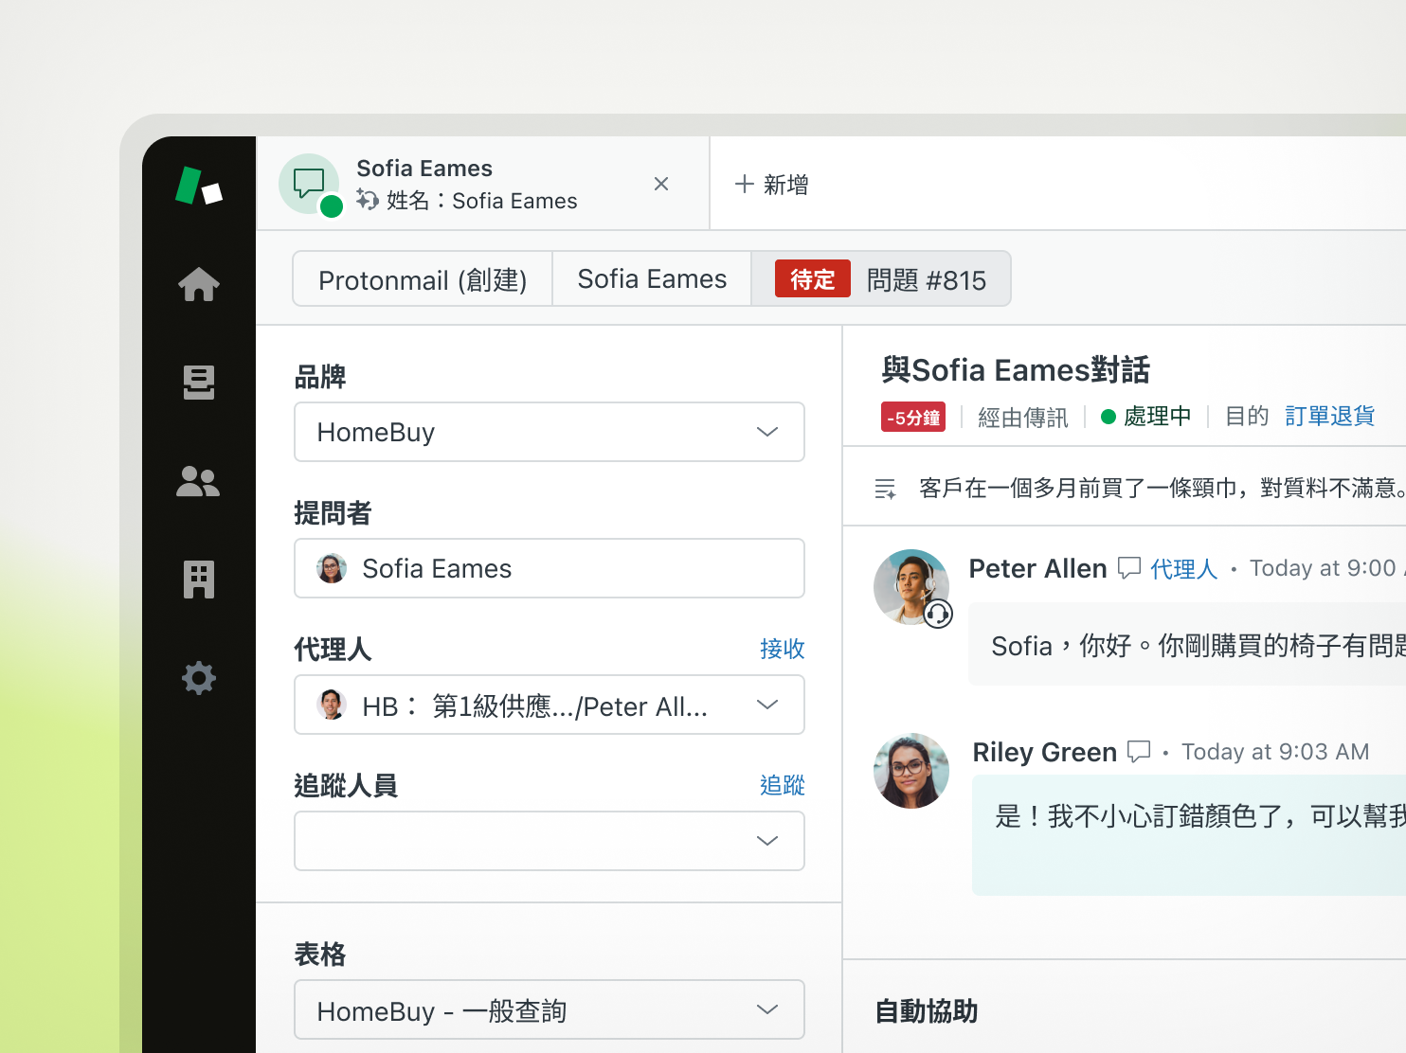Click chat bubble icon next to Riley Green
The height and width of the screenshot is (1053, 1406).
tap(1139, 752)
